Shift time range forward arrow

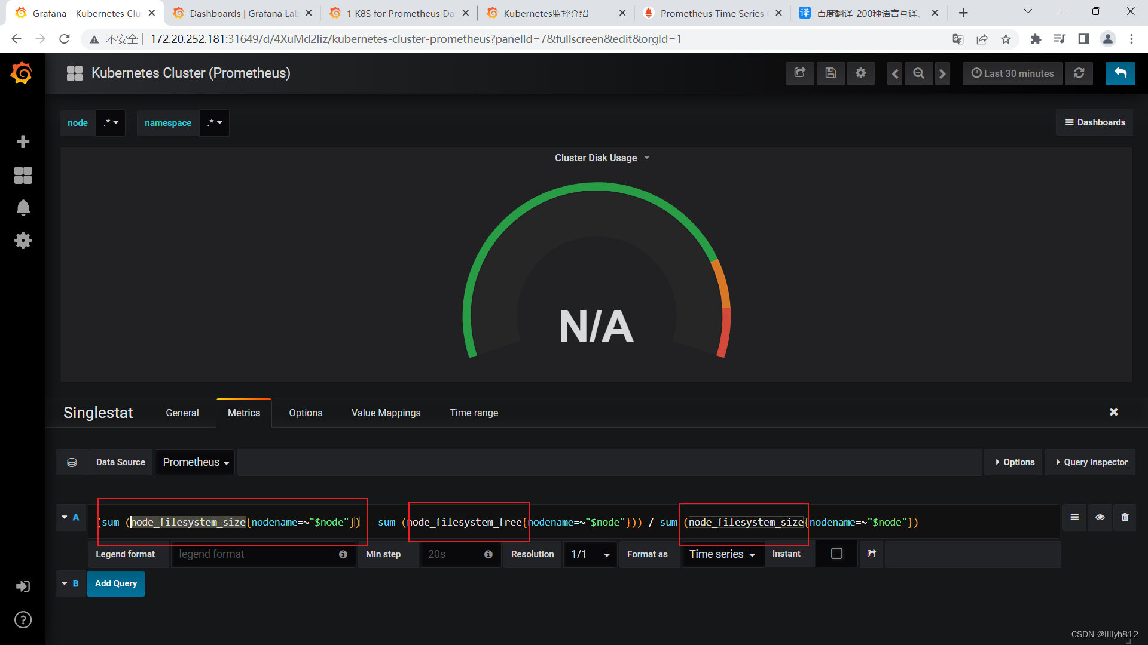click(942, 73)
